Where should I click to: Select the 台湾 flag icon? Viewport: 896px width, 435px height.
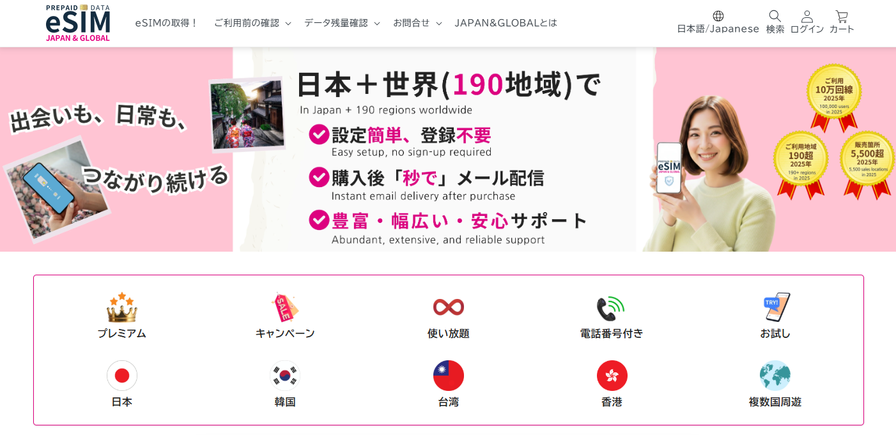[x=449, y=376]
